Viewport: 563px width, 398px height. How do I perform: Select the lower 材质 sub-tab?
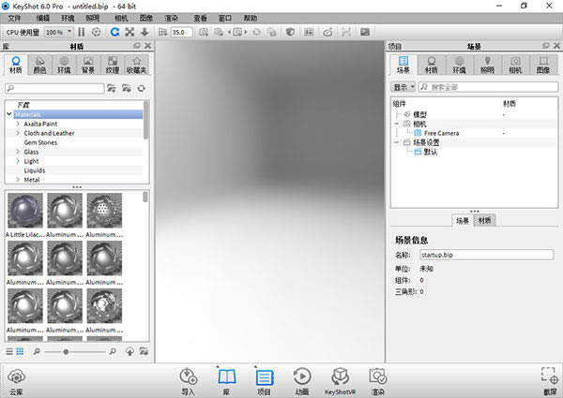(x=485, y=220)
